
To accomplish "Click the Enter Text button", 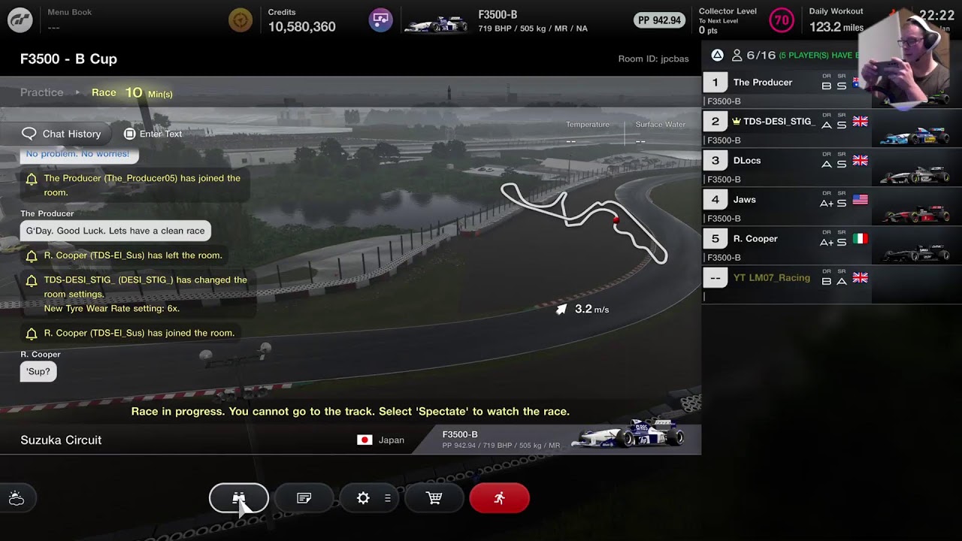I will 153,134.
